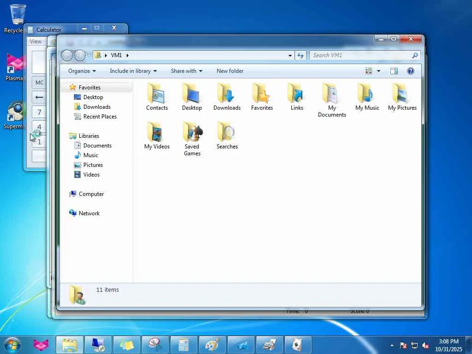
Task: Open Music library
Action: click(x=90, y=155)
